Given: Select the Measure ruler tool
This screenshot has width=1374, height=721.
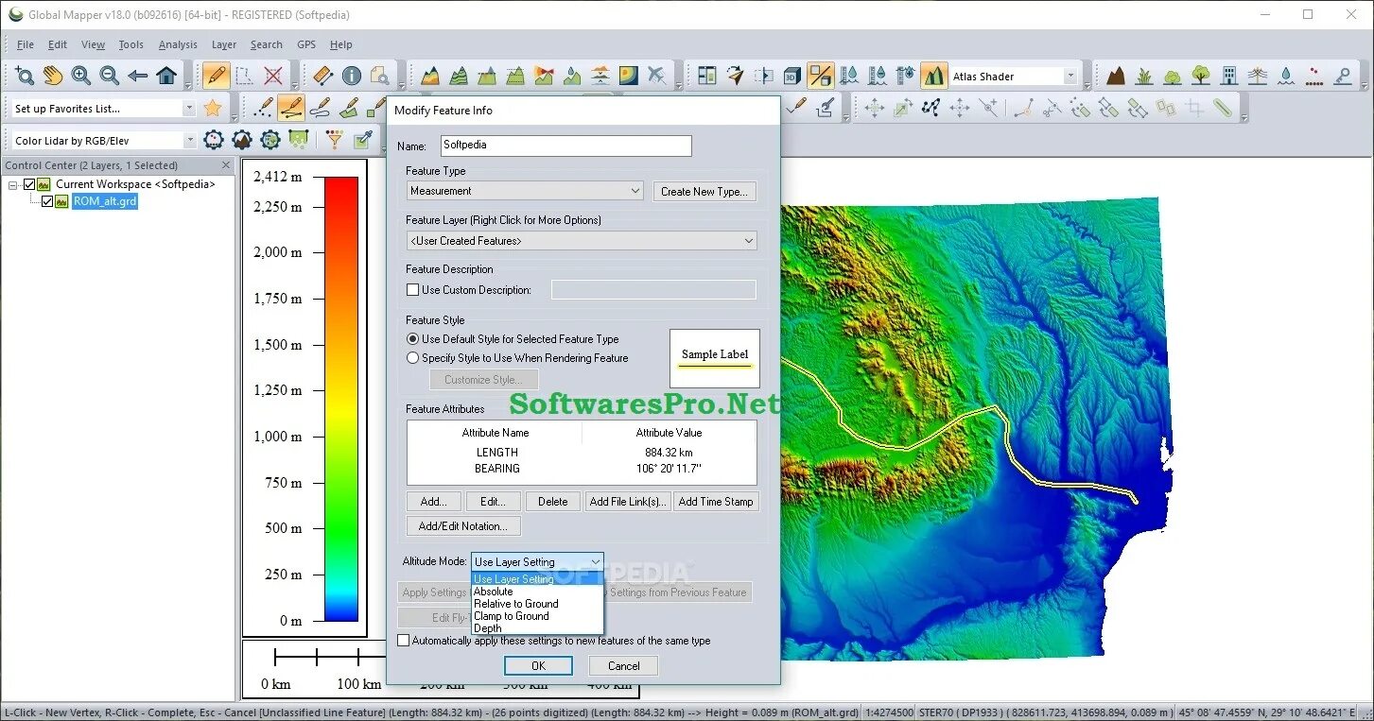Looking at the screenshot, I should (322, 76).
